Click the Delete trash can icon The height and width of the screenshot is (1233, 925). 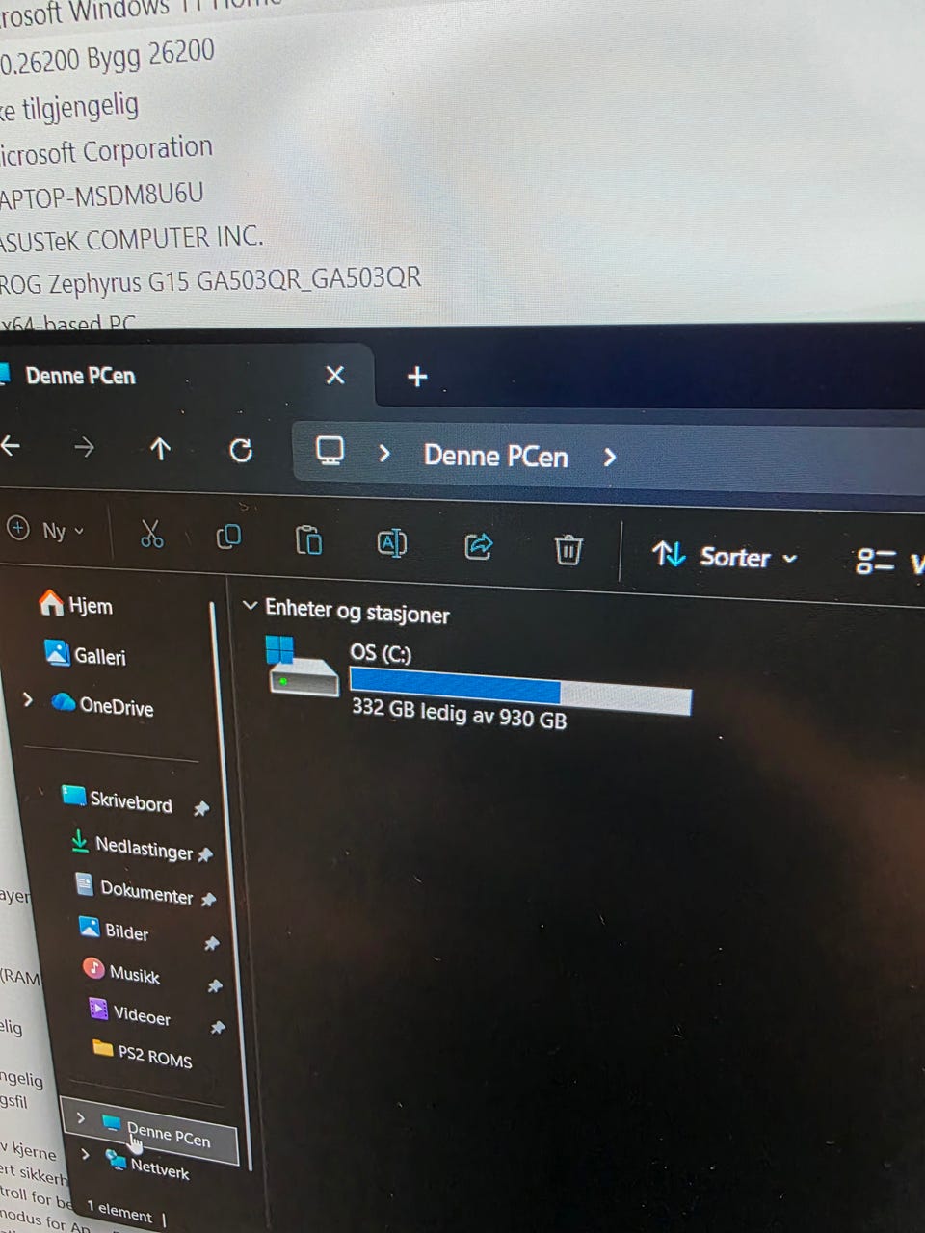tap(568, 550)
